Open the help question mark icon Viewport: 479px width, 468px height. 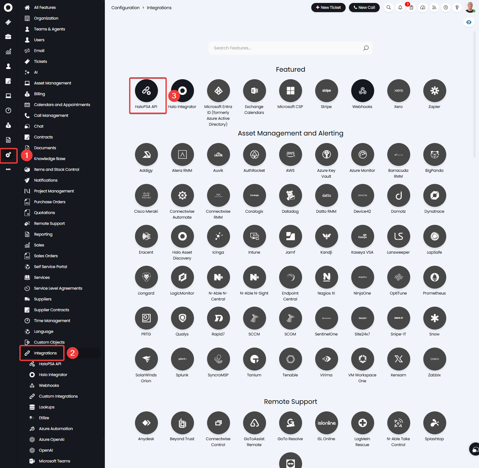click(x=457, y=8)
